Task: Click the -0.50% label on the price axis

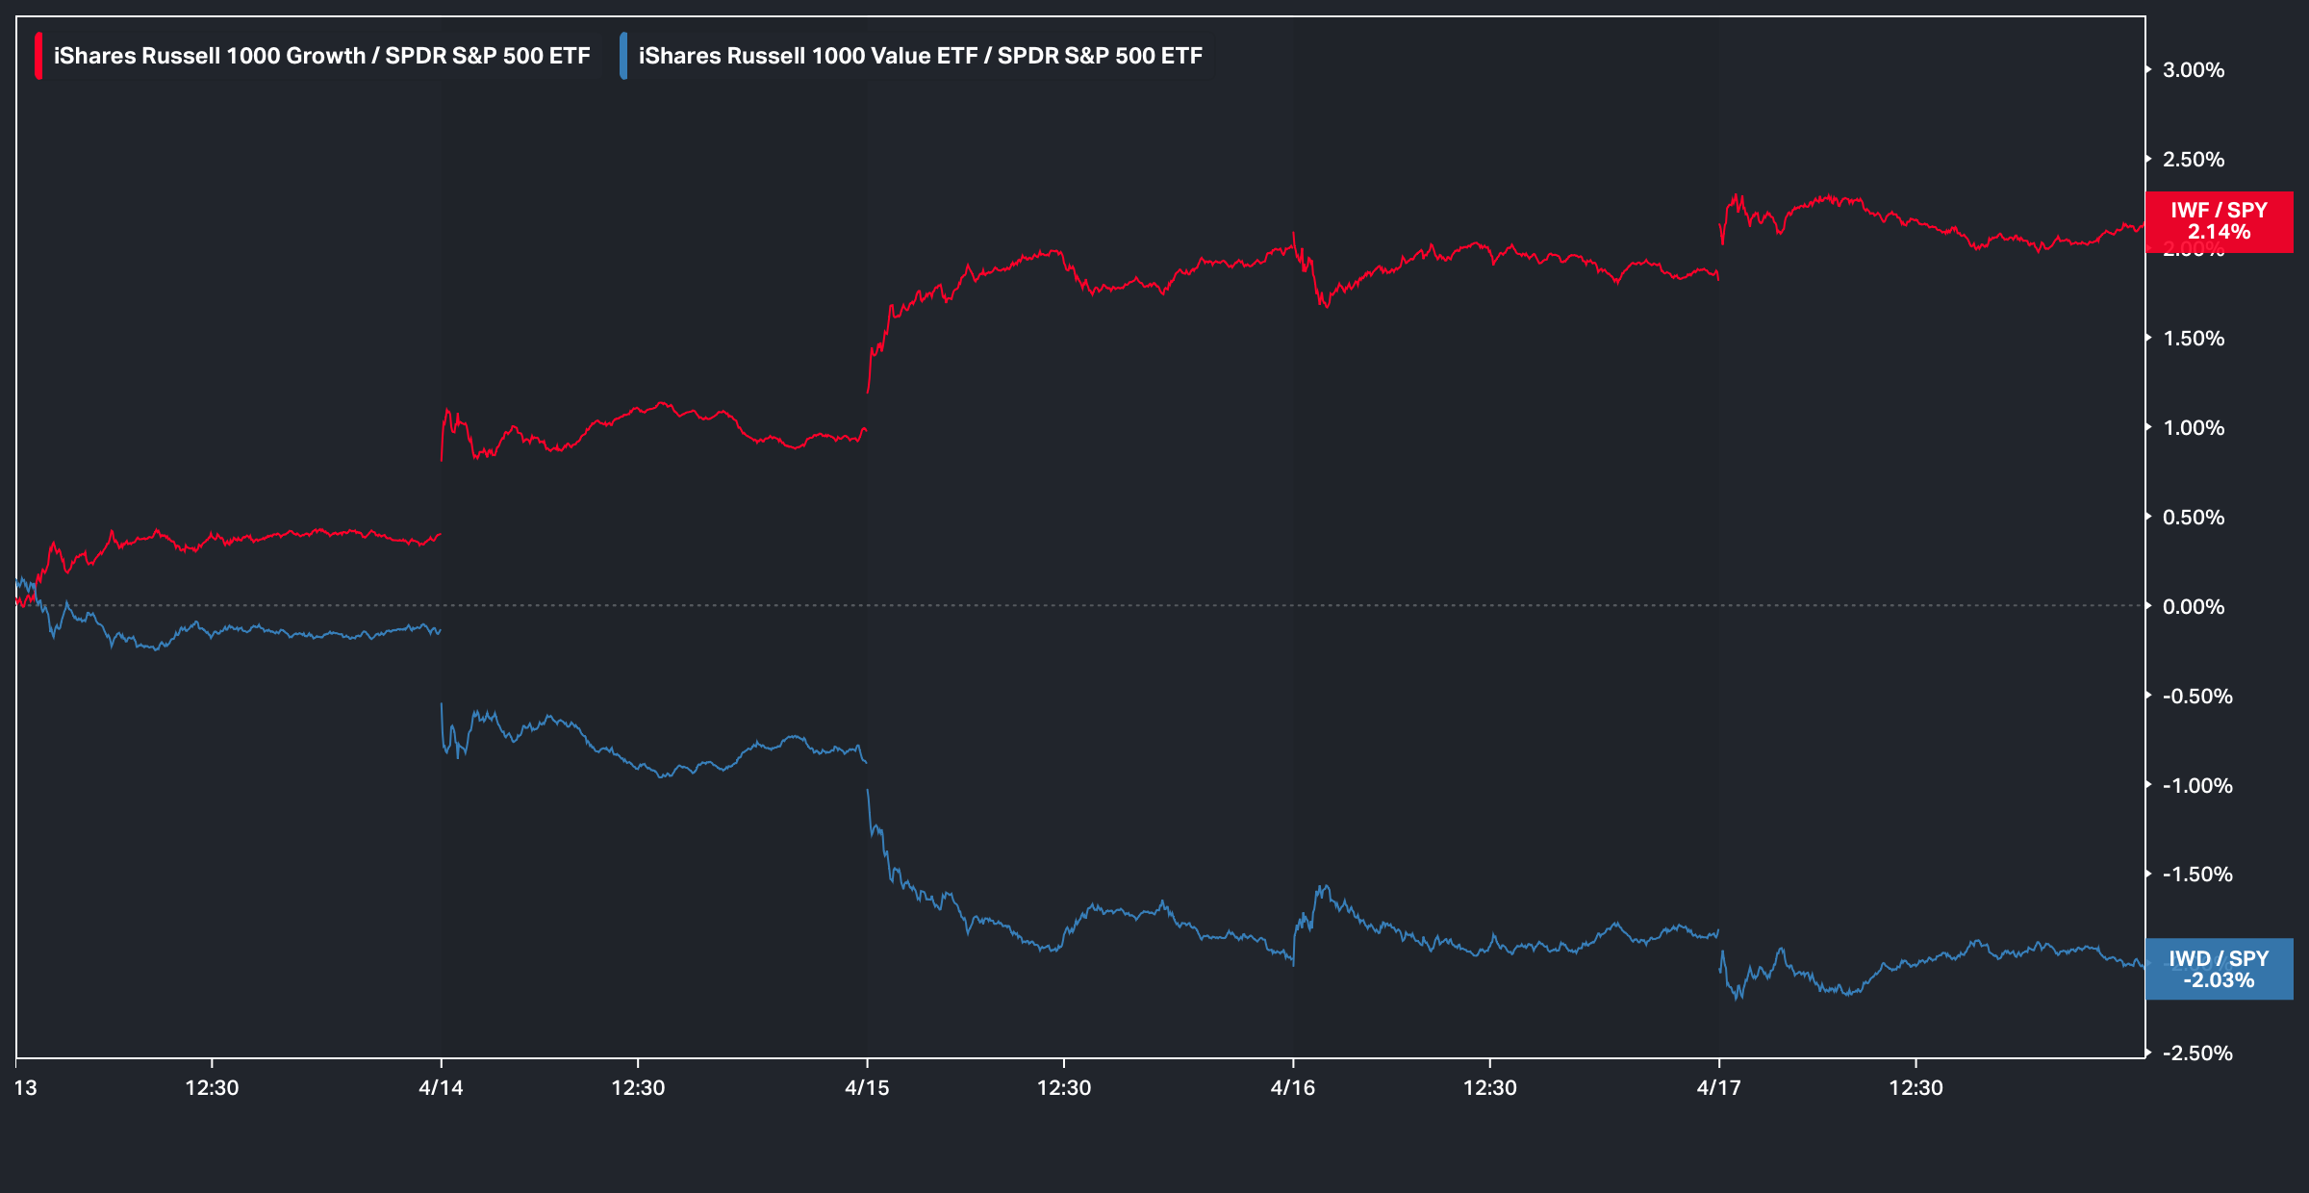Action: tap(2197, 697)
